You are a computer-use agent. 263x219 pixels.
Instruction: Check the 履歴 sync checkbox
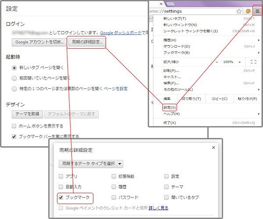114,187
